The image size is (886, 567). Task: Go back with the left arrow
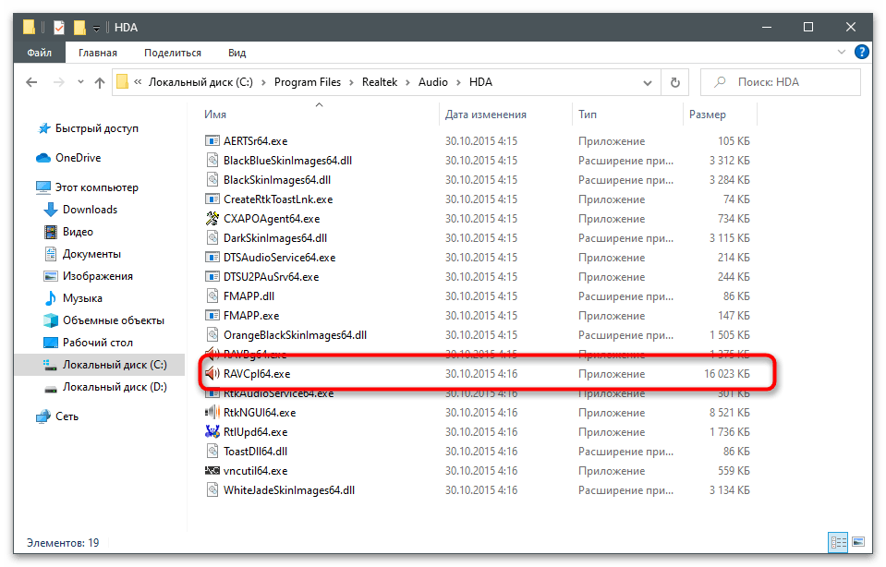point(31,82)
